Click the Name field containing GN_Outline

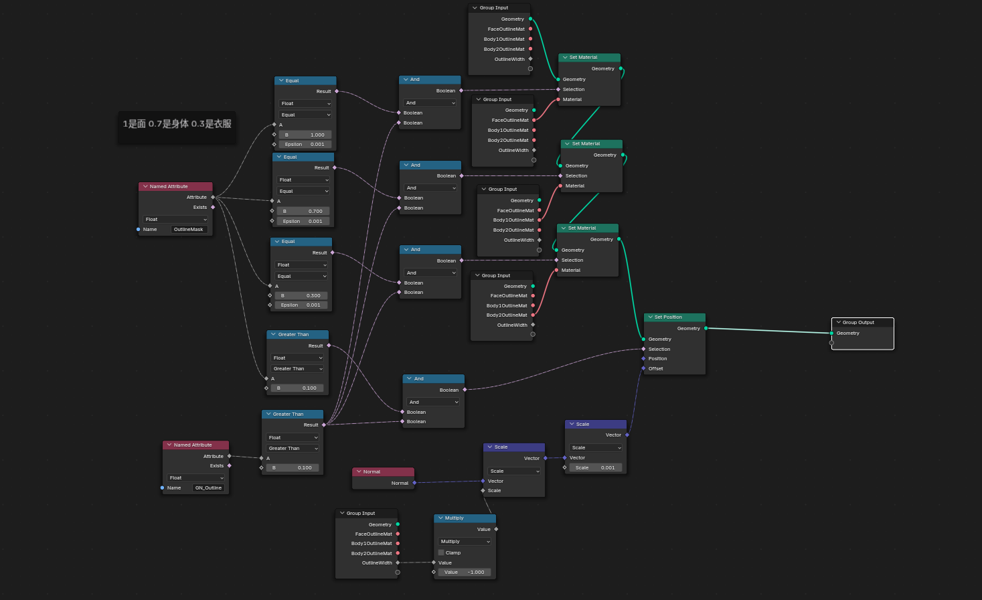(208, 487)
